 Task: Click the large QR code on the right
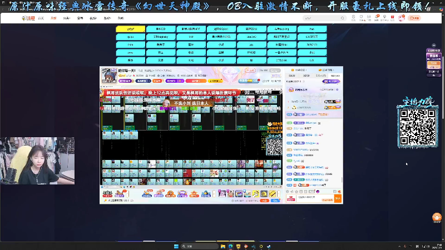click(418, 127)
